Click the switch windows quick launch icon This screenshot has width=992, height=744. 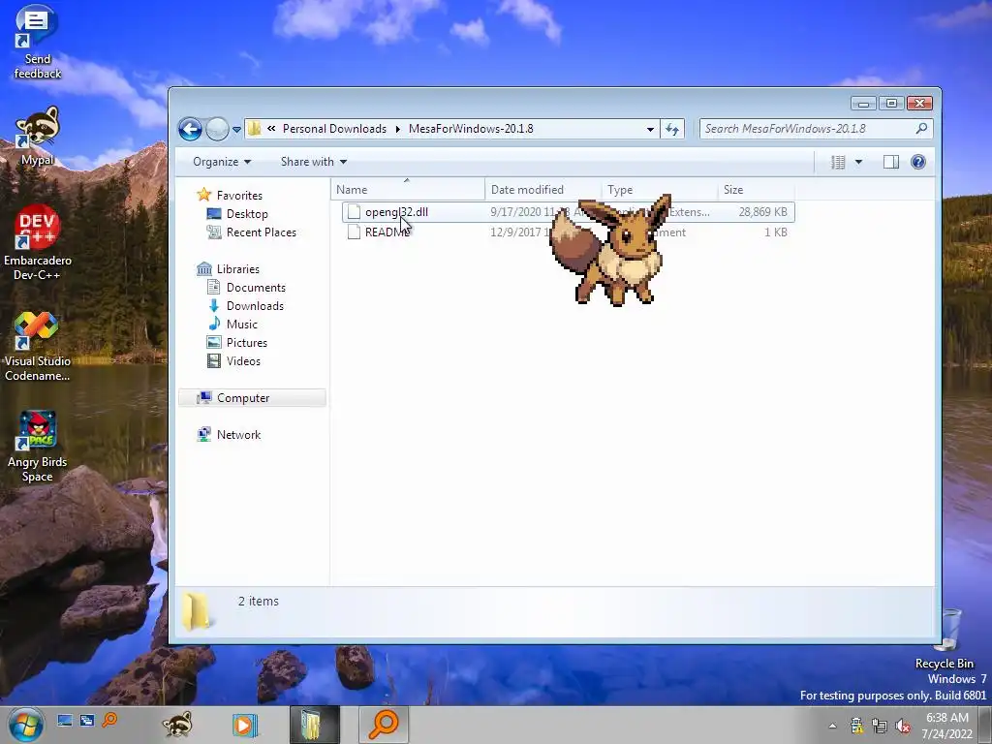tap(86, 720)
